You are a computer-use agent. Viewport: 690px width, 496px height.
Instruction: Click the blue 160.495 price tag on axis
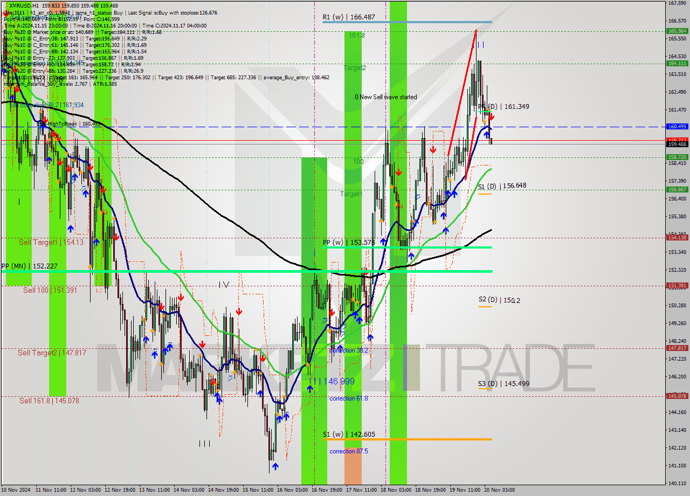pyautogui.click(x=677, y=126)
